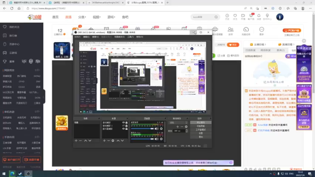The image size is (315, 177).
Task: Add a new source in OBS sources panel
Action: [x=104, y=141]
